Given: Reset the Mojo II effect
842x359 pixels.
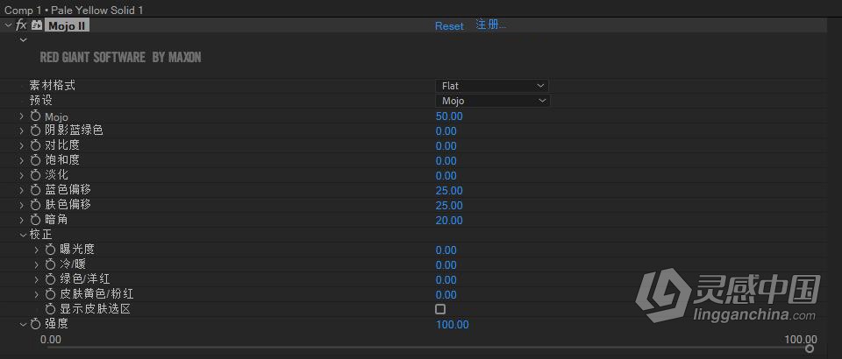Looking at the screenshot, I should pyautogui.click(x=449, y=25).
